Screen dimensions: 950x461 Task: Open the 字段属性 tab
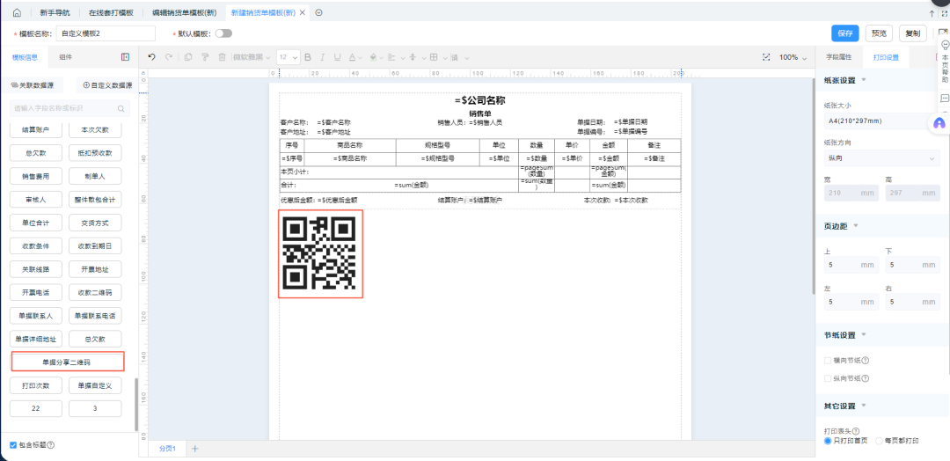[839, 57]
